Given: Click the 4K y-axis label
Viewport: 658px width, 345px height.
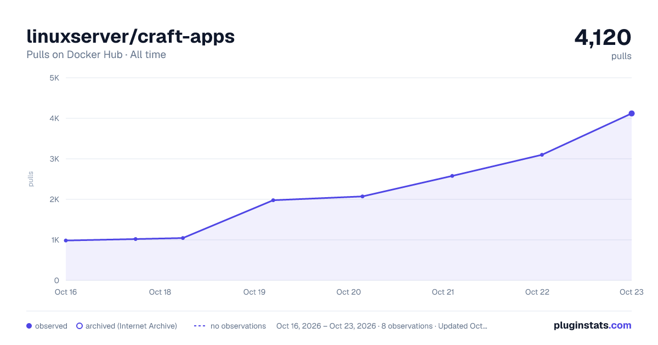Looking at the screenshot, I should (x=54, y=118).
